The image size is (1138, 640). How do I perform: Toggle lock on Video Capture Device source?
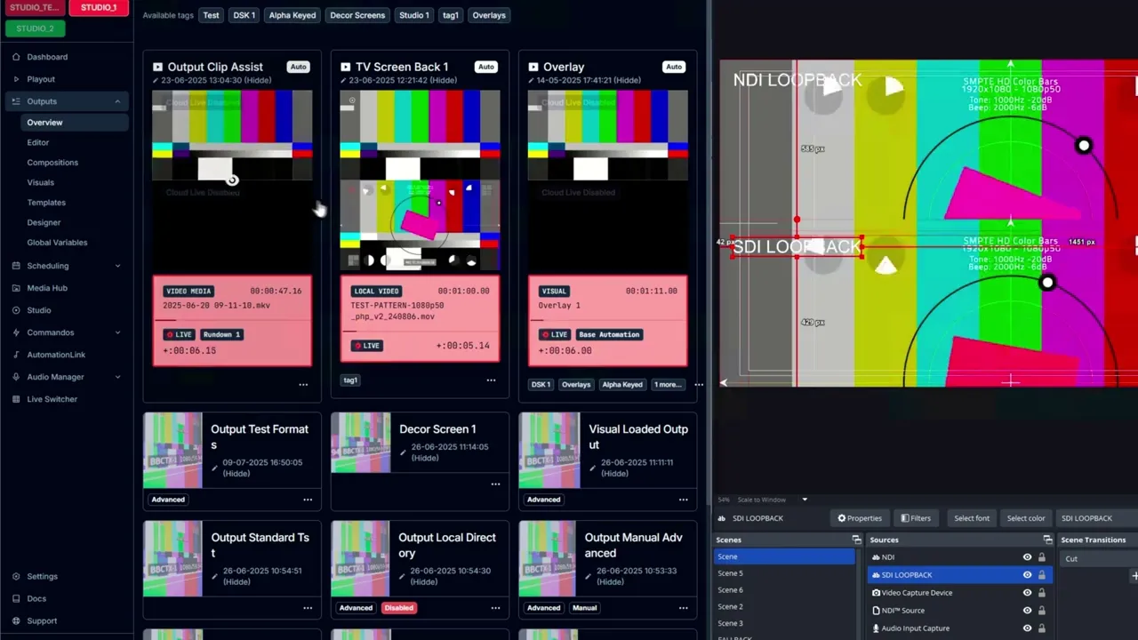(x=1042, y=593)
